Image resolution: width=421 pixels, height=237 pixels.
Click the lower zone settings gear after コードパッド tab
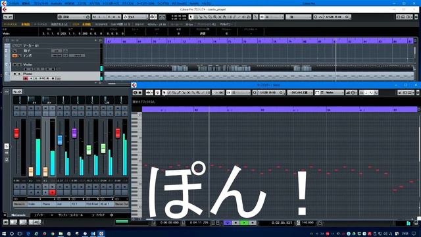[112, 215]
